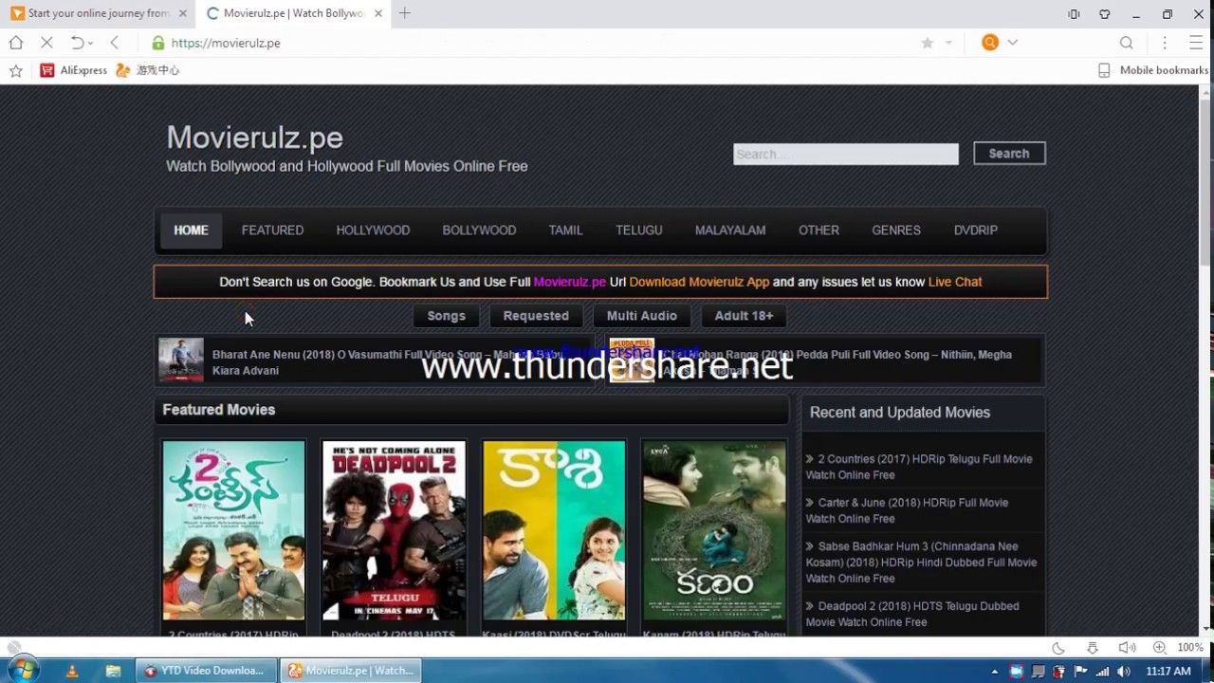Screen dimensions: 1214x683
Task: Select the Movierulz.pe browser tab
Action: pyautogui.click(x=294, y=13)
